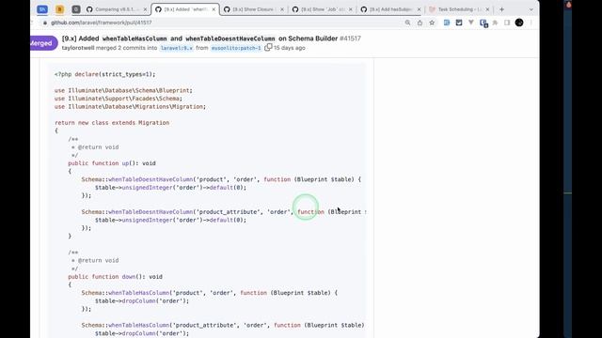Click the 'public function up(): void' line
Screen dimensions: 602x338
click(x=112, y=163)
